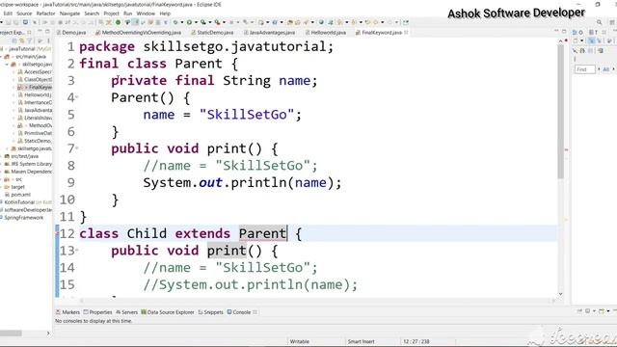This screenshot has width=617, height=347.
Task: Select the Console view tab
Action: coord(239,312)
